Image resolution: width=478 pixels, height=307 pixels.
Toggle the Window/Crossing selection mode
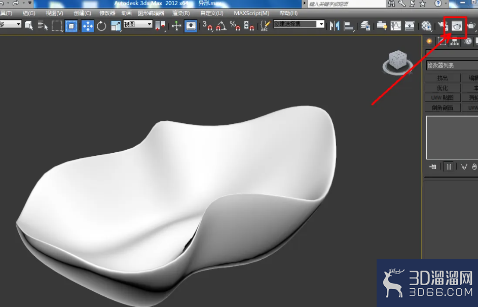pyautogui.click(x=71, y=26)
